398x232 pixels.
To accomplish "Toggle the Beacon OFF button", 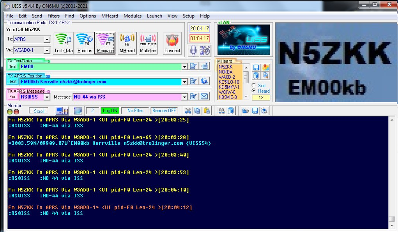I will [x=164, y=111].
